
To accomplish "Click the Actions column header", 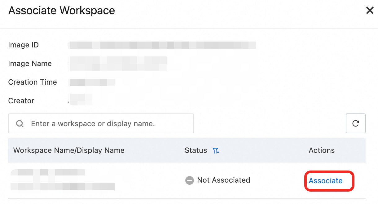I will [322, 150].
